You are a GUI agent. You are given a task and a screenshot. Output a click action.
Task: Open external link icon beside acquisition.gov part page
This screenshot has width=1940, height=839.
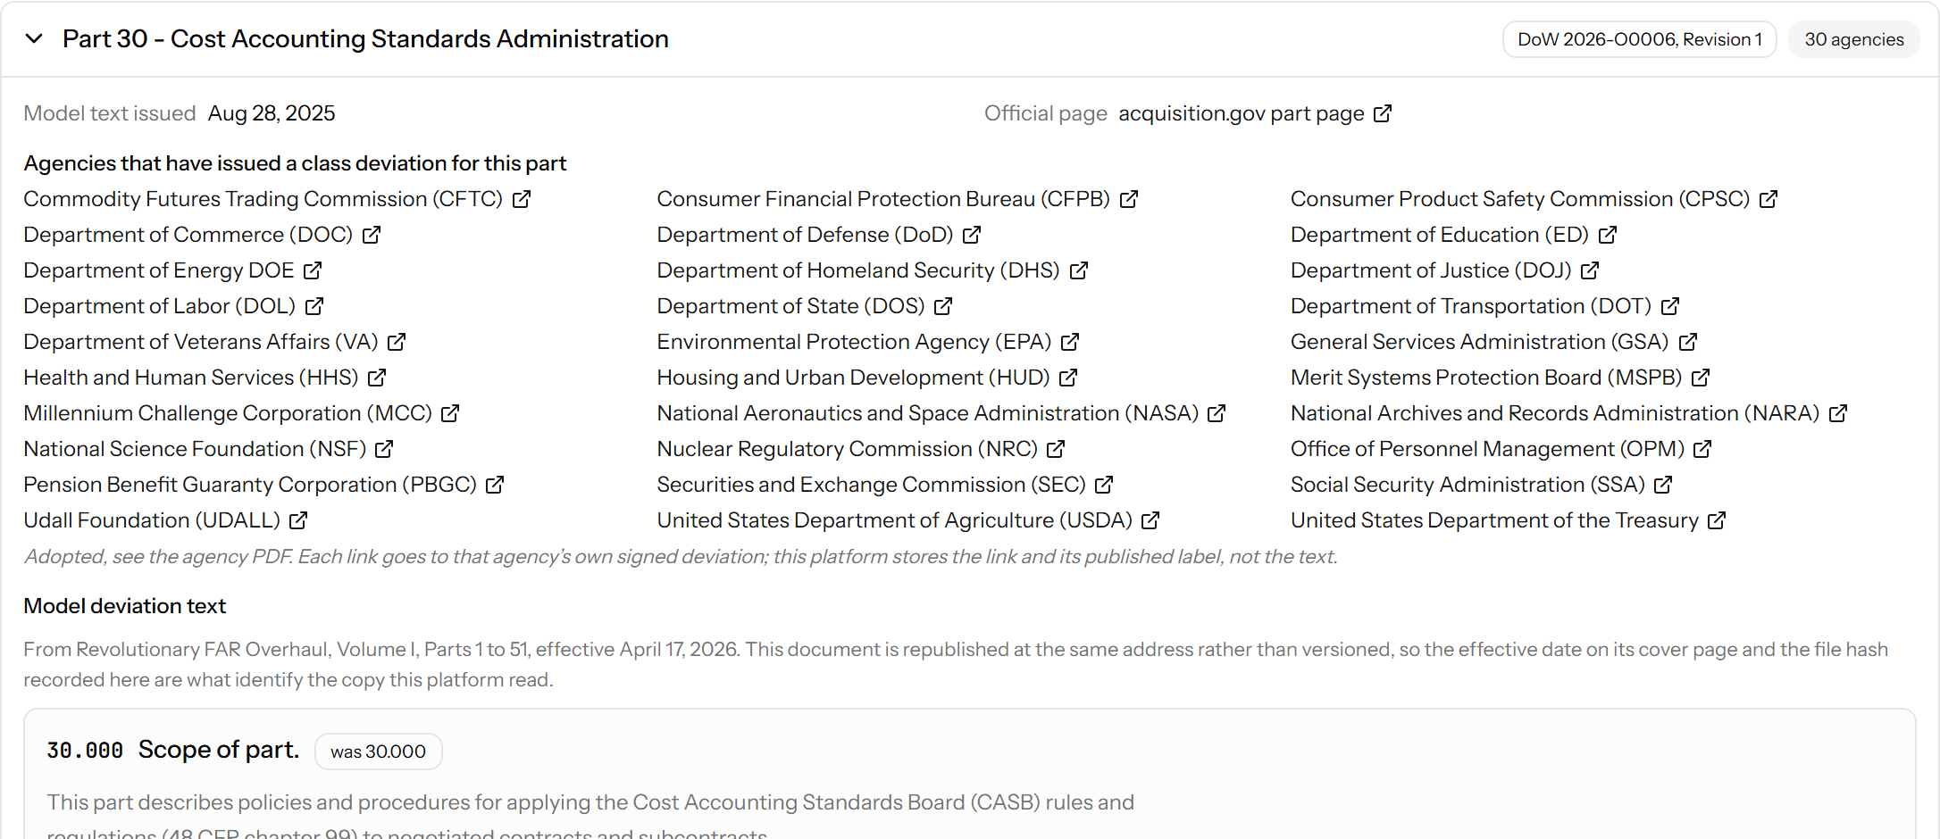(x=1382, y=113)
